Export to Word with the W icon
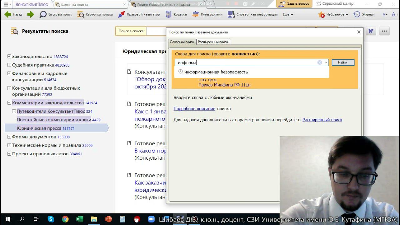The width and height of the screenshot is (400, 225). [371, 31]
